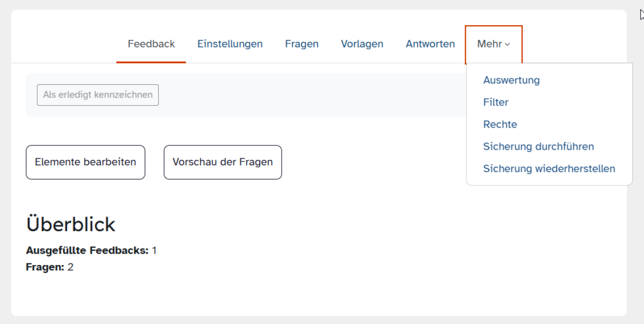Click Sicherung wiederherstellen menu entry
The height and width of the screenshot is (324, 644).
click(x=549, y=168)
